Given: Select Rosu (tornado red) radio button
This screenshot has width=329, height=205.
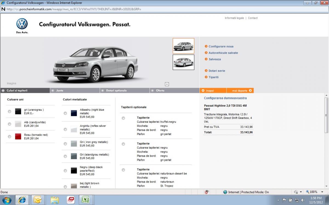Looking at the screenshot, I should (x=10, y=137).
